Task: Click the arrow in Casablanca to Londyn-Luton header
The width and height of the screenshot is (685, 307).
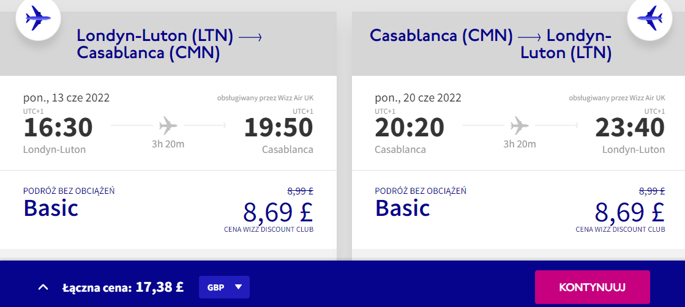Action: coord(530,37)
